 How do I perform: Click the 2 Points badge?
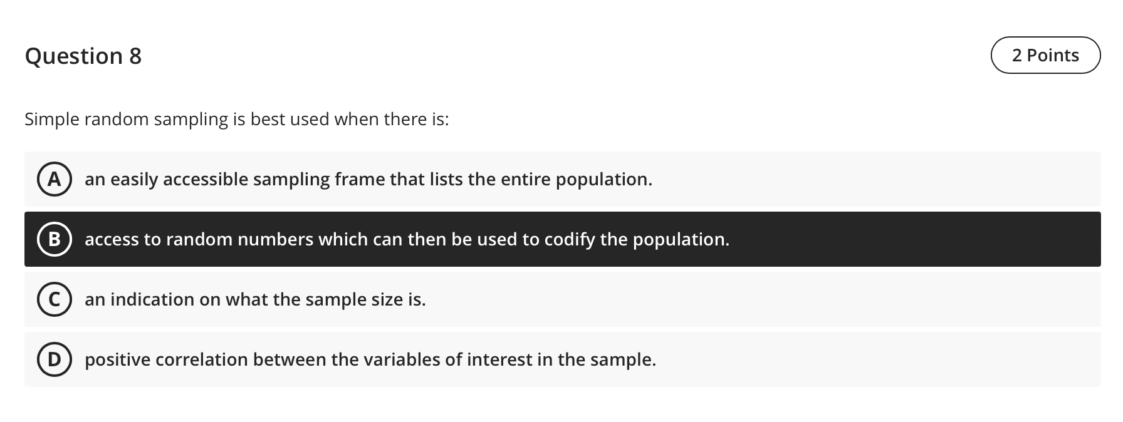(x=1045, y=55)
